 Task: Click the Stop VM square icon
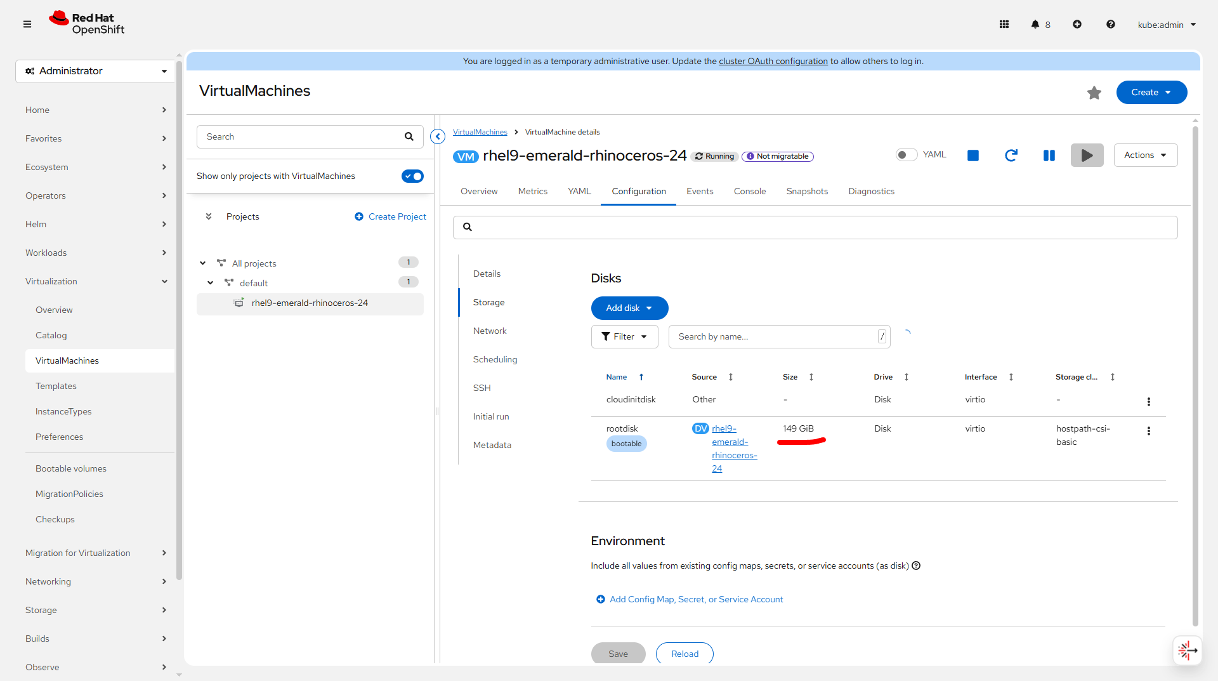pos(972,155)
